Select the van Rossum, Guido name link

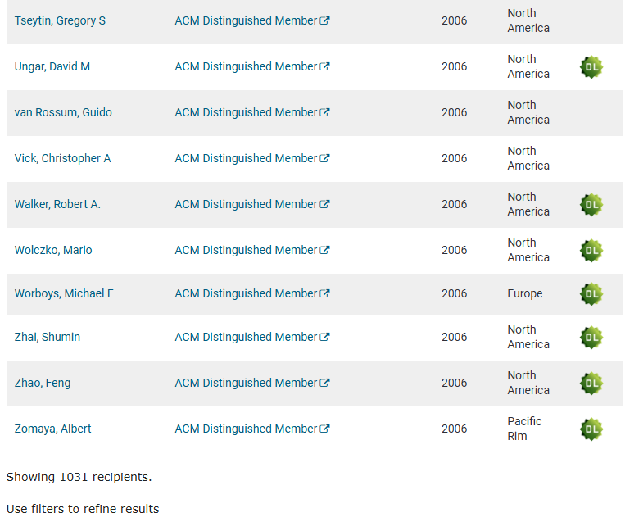click(x=63, y=112)
